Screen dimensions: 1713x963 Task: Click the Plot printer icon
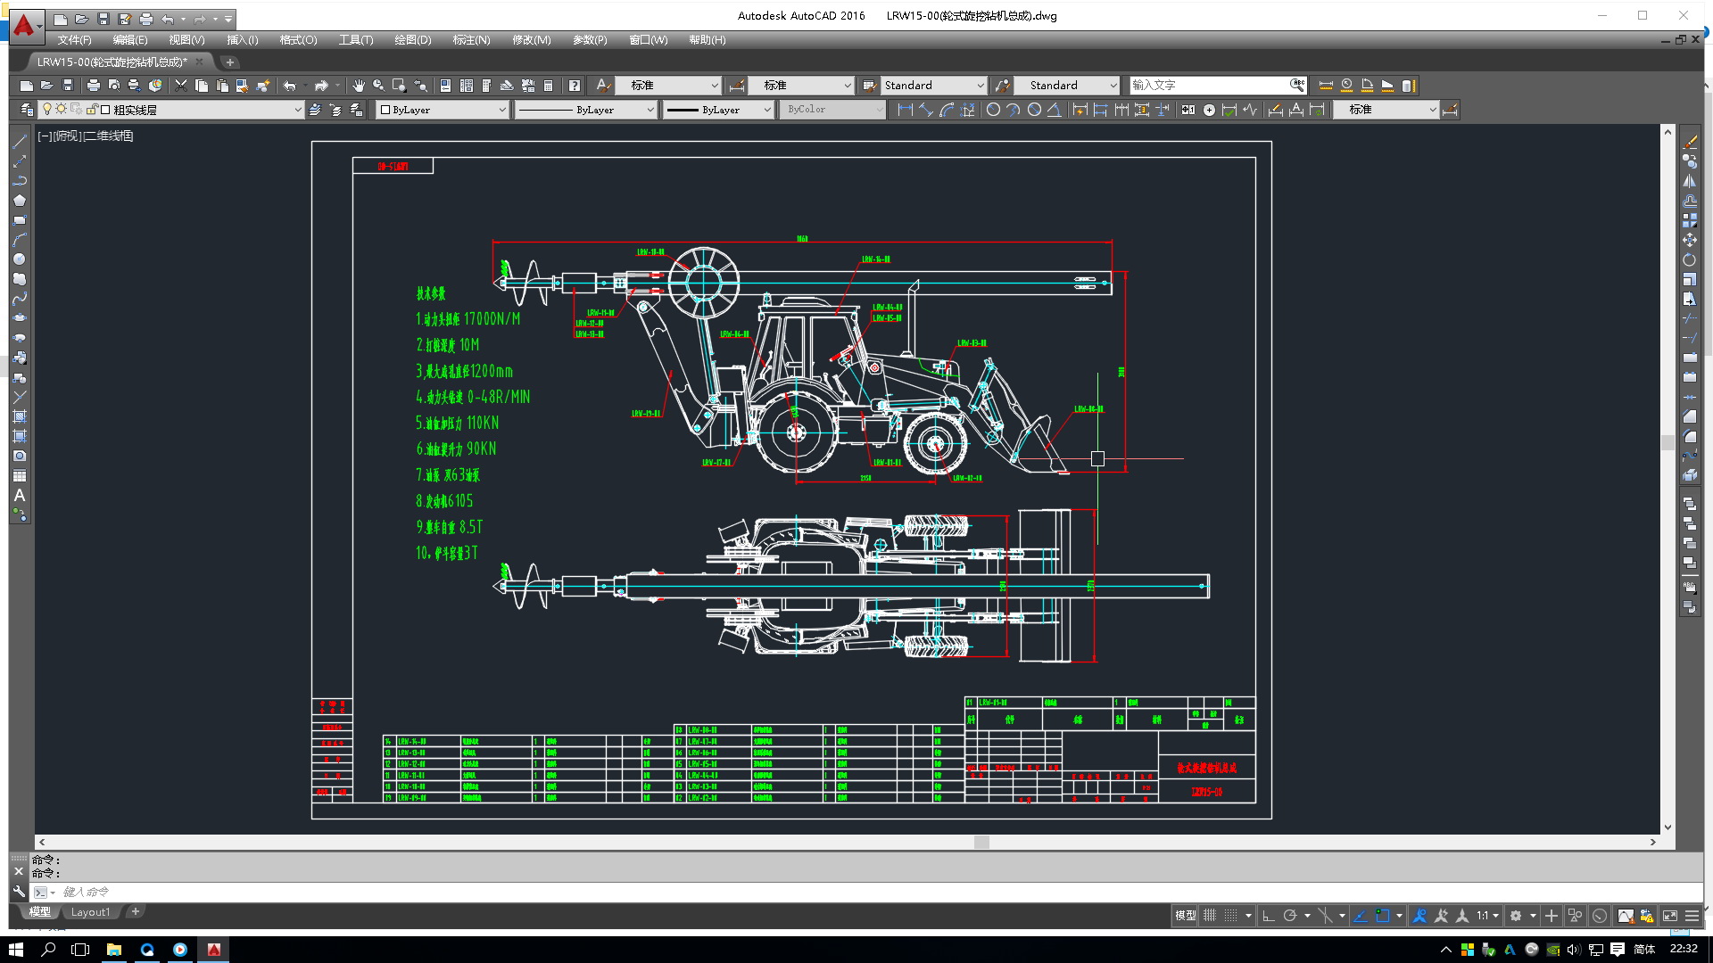[x=93, y=86]
